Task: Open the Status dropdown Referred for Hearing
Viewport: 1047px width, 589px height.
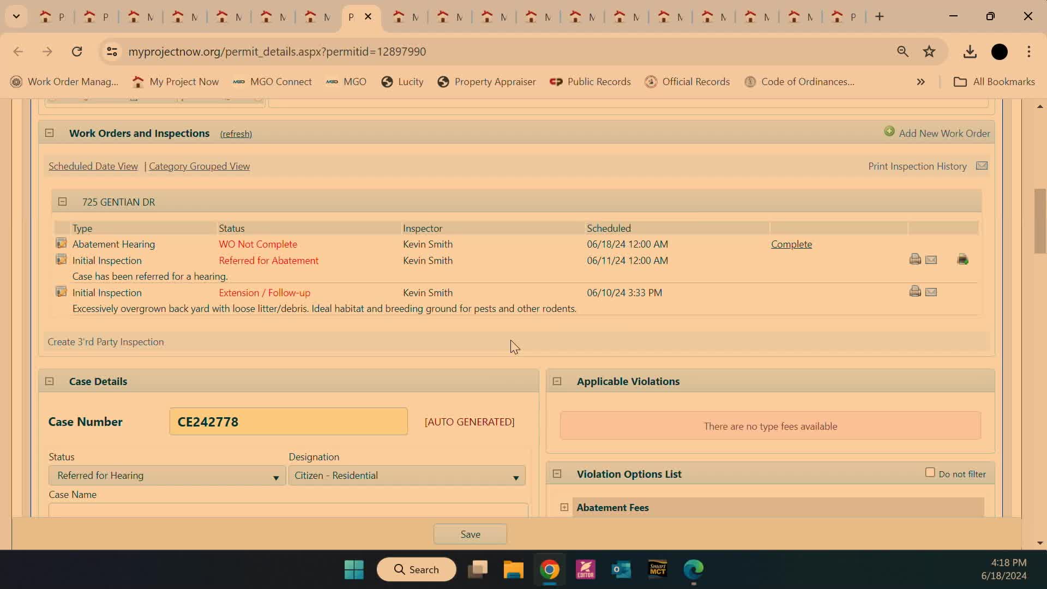Action: pyautogui.click(x=167, y=476)
